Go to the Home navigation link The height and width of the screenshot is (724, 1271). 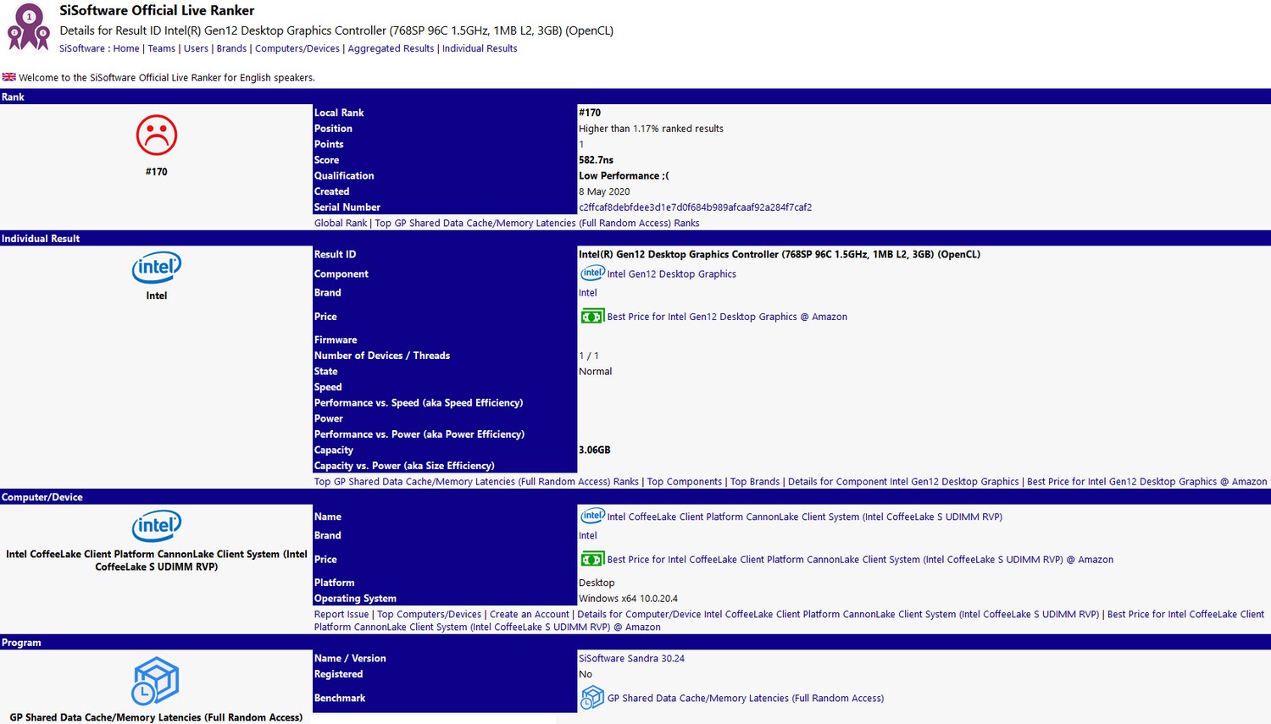126,48
